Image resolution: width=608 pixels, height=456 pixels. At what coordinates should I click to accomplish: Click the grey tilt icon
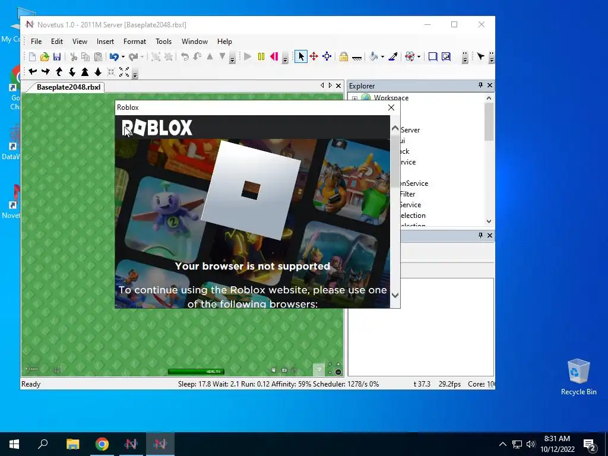click(x=197, y=56)
